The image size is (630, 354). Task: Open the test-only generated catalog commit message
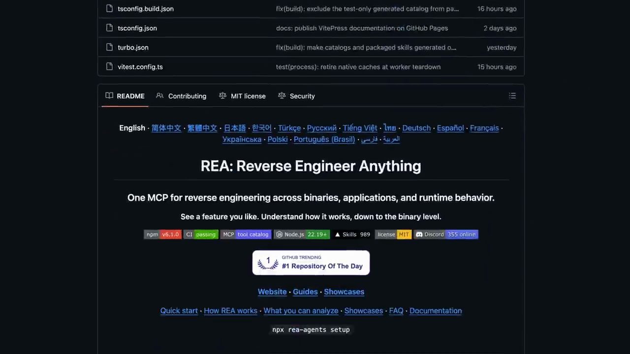coord(367,9)
